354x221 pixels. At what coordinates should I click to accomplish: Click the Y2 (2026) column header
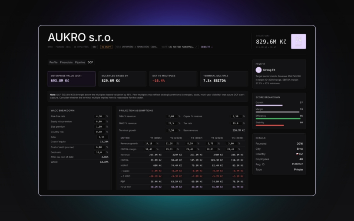point(176,138)
